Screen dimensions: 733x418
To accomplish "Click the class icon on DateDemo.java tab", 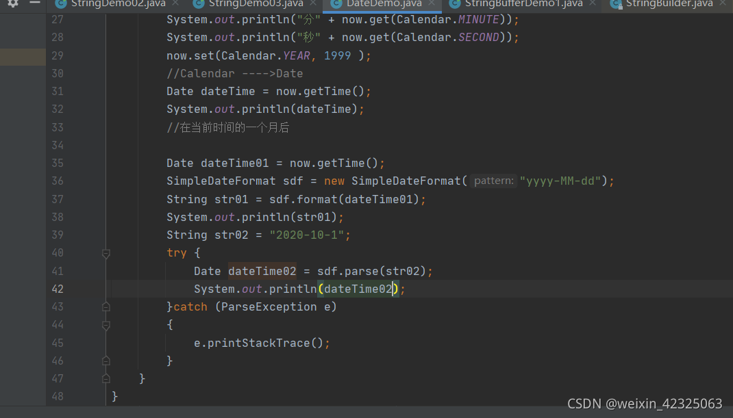I will [x=336, y=4].
